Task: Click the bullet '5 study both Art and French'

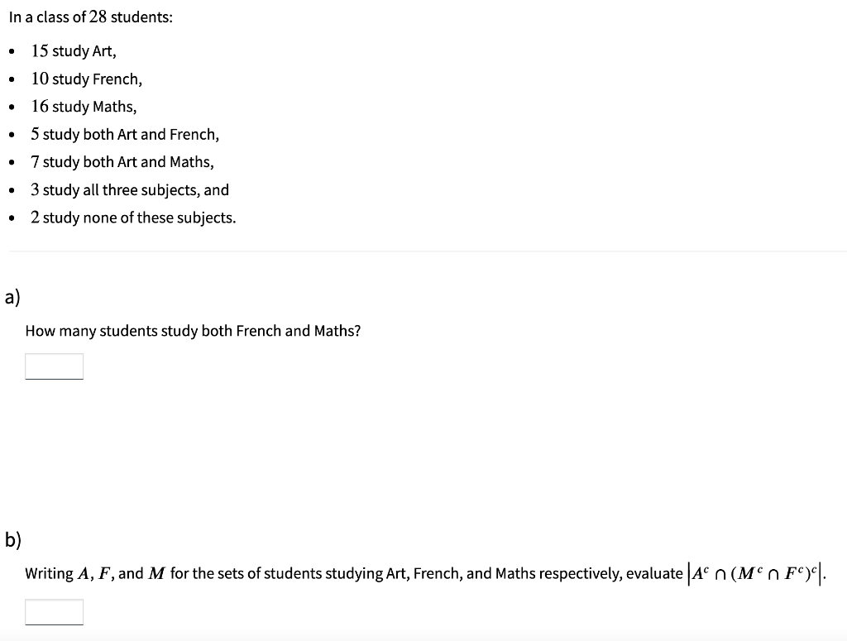Action: [124, 134]
